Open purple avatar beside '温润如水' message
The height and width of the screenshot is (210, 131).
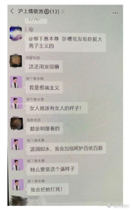click(x=17, y=144)
